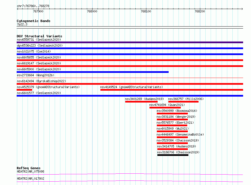This screenshot has width=251, height=185.
Task: Select nsv6605900 (Sedlazeck2020) variant label
Action: pos(39,69)
